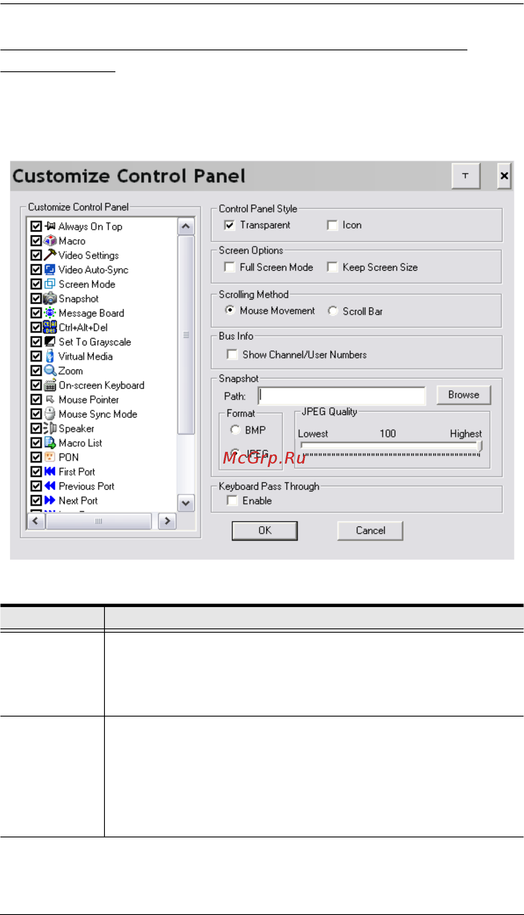The height and width of the screenshot is (915, 524).
Task: Choose BMP snapshot format
Action: tap(235, 430)
